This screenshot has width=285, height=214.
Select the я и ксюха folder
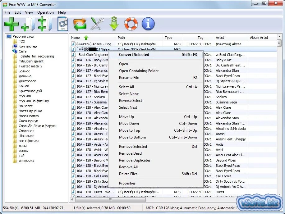click(26, 161)
